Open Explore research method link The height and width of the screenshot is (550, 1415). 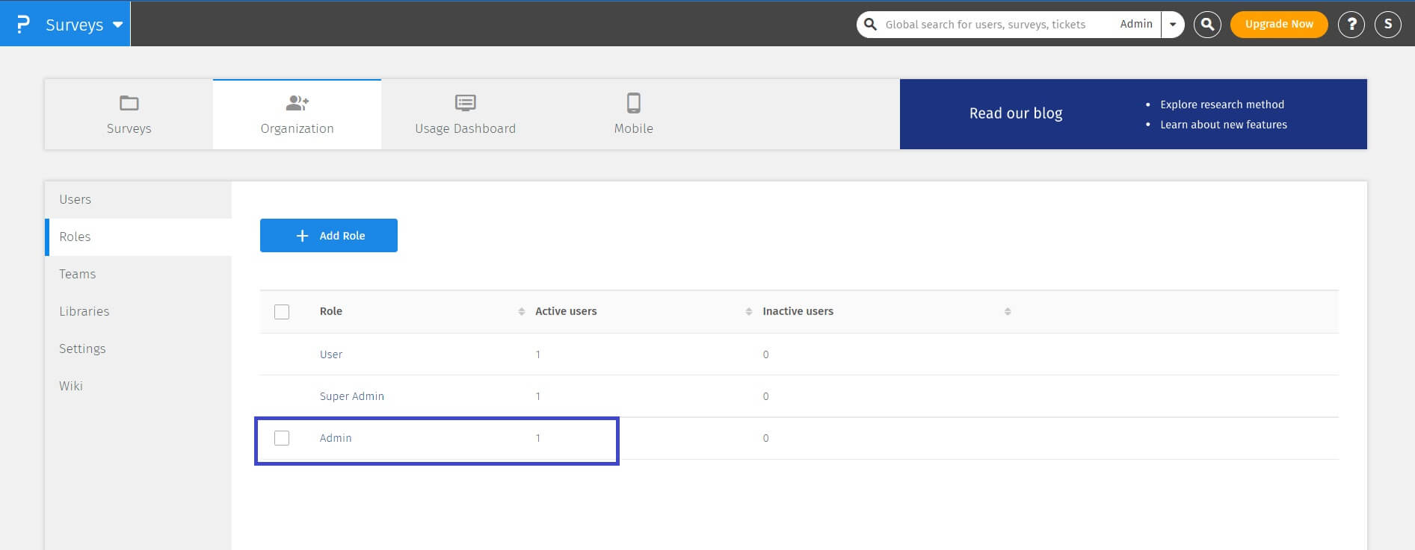coord(1222,104)
